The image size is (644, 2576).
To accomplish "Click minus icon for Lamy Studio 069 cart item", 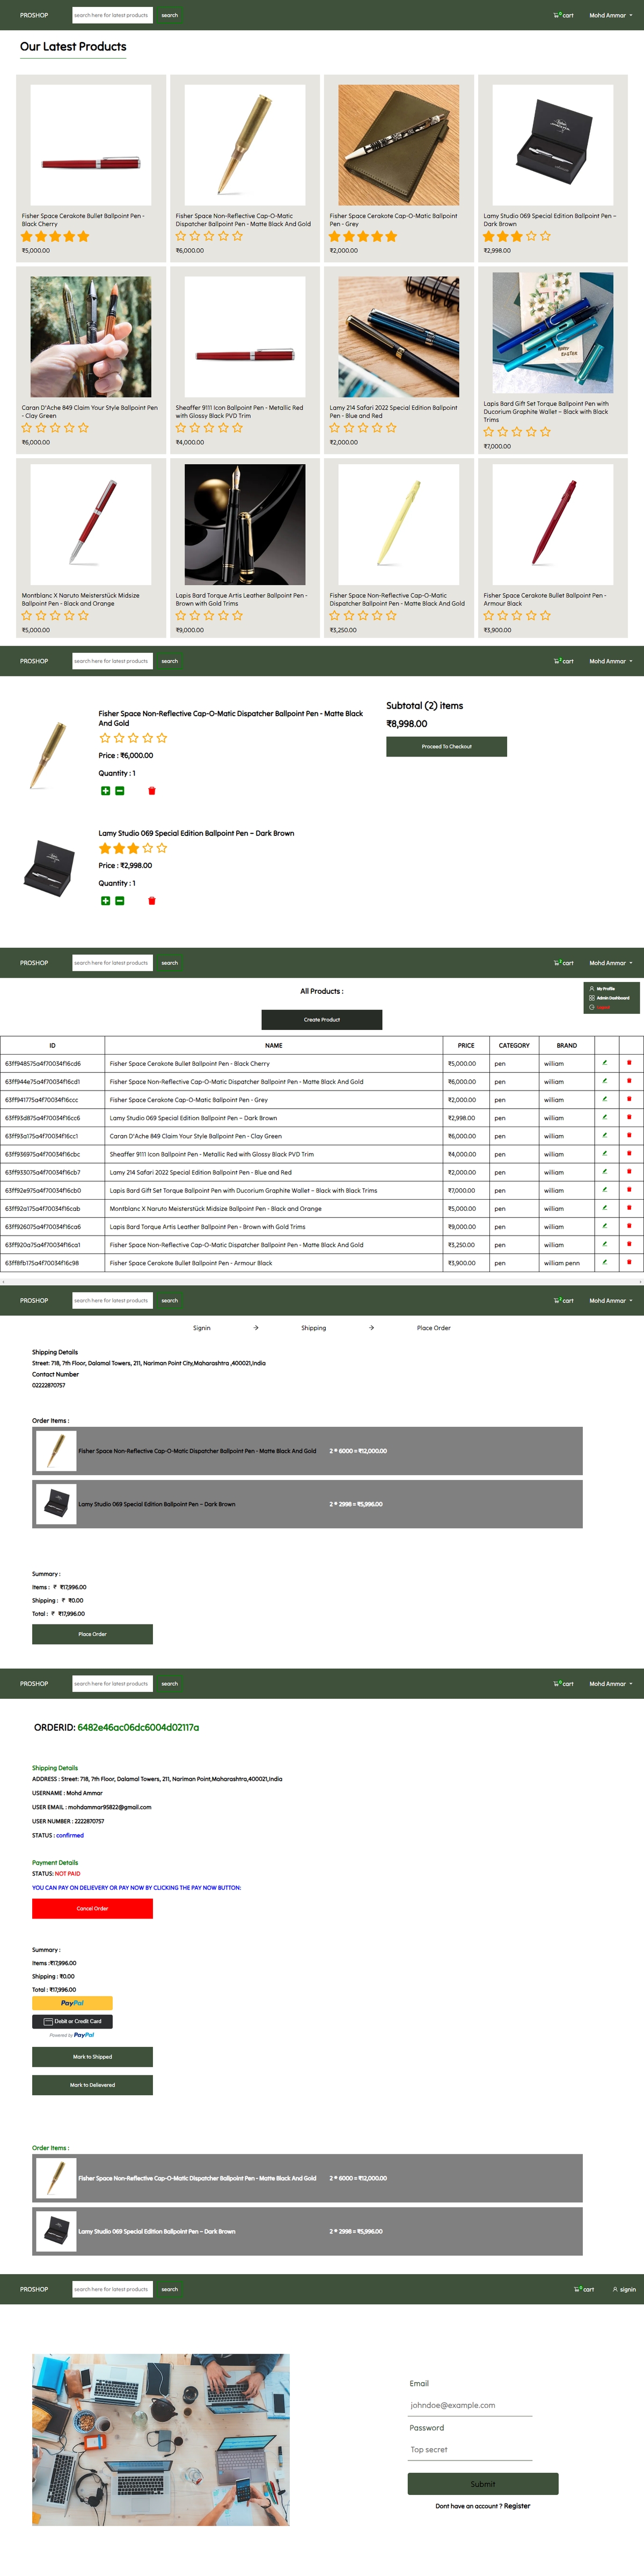I will [120, 901].
